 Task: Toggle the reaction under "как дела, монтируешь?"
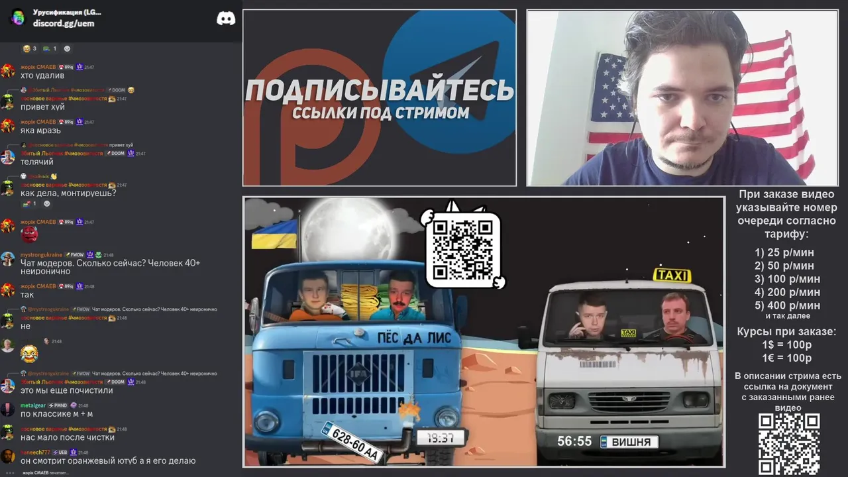point(29,203)
